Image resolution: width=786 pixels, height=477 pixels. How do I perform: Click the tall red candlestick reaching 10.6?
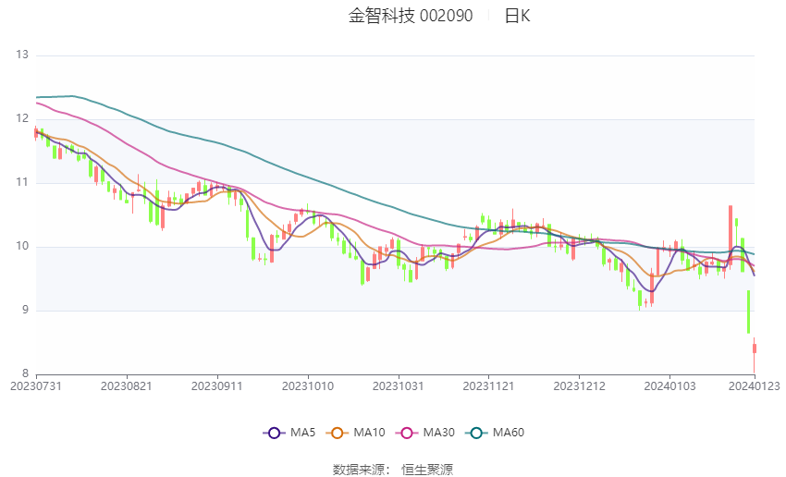tap(731, 235)
